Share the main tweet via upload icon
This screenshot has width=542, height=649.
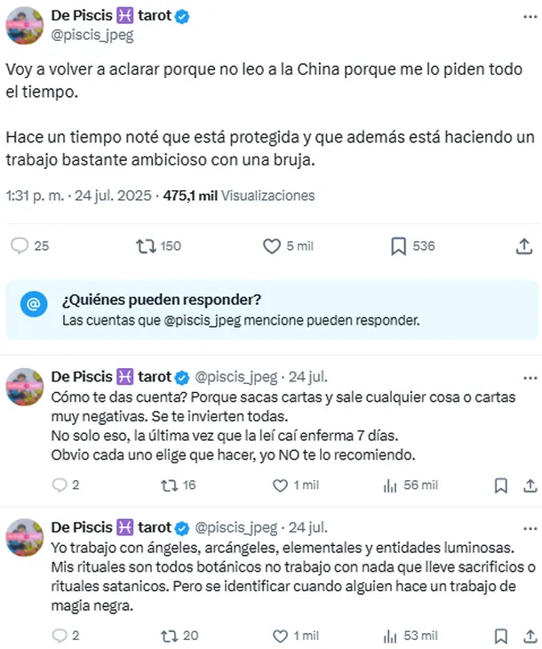[524, 246]
